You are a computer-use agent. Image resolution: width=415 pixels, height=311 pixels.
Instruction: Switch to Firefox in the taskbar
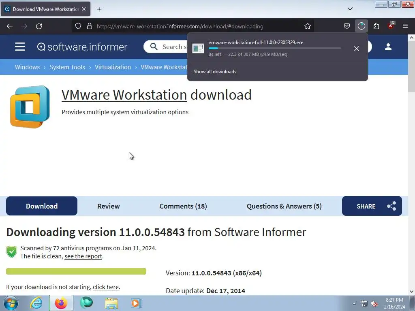pyautogui.click(x=61, y=303)
